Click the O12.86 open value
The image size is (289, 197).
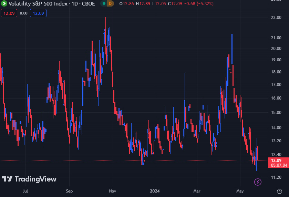(127, 4)
